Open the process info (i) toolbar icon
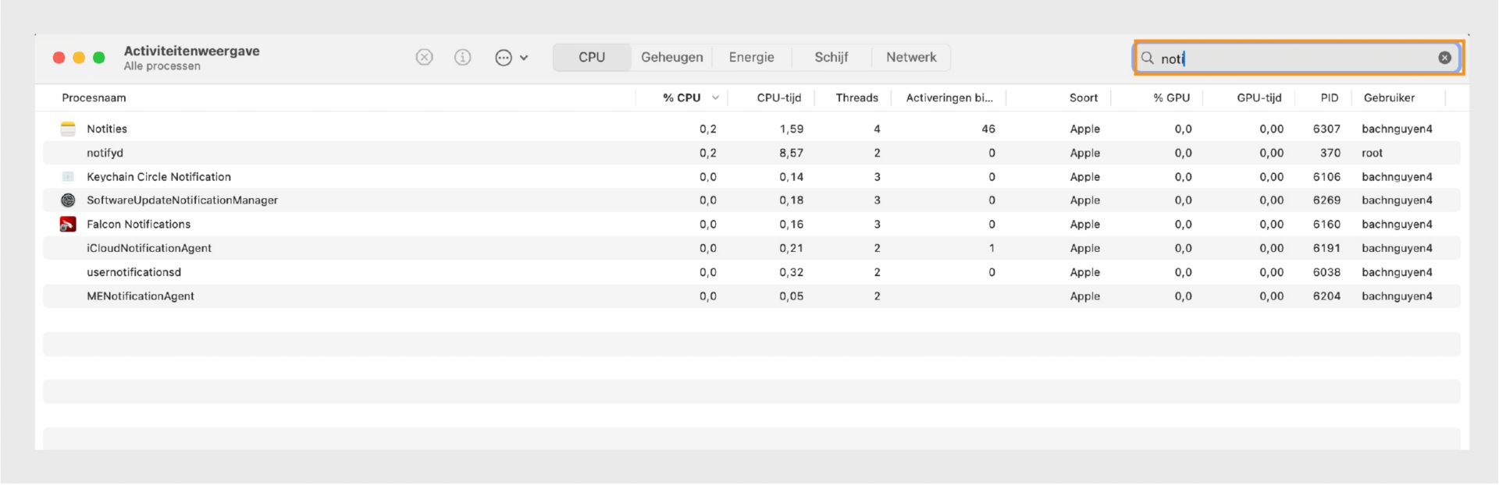The height and width of the screenshot is (485, 1499). (463, 57)
